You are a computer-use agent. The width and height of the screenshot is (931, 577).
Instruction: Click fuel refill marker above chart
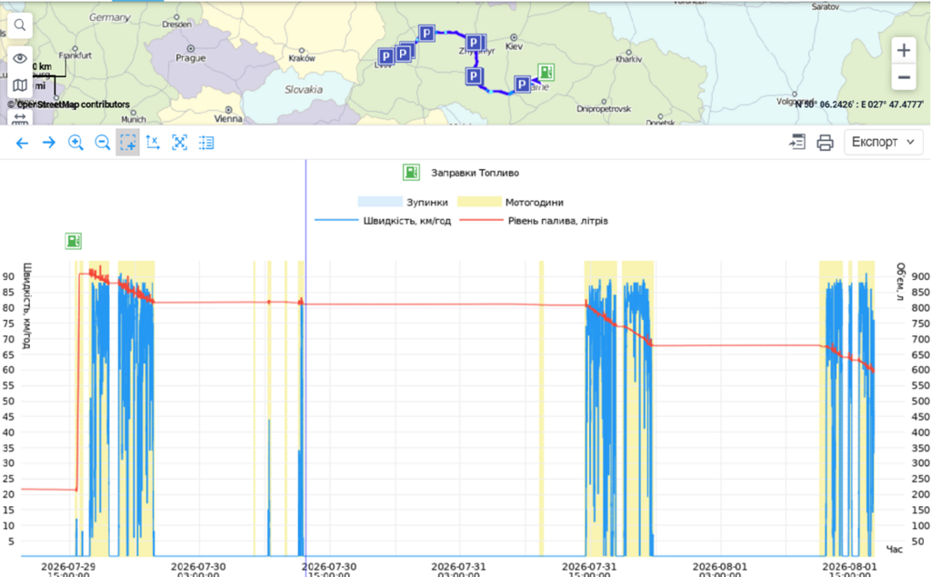pyautogui.click(x=73, y=241)
